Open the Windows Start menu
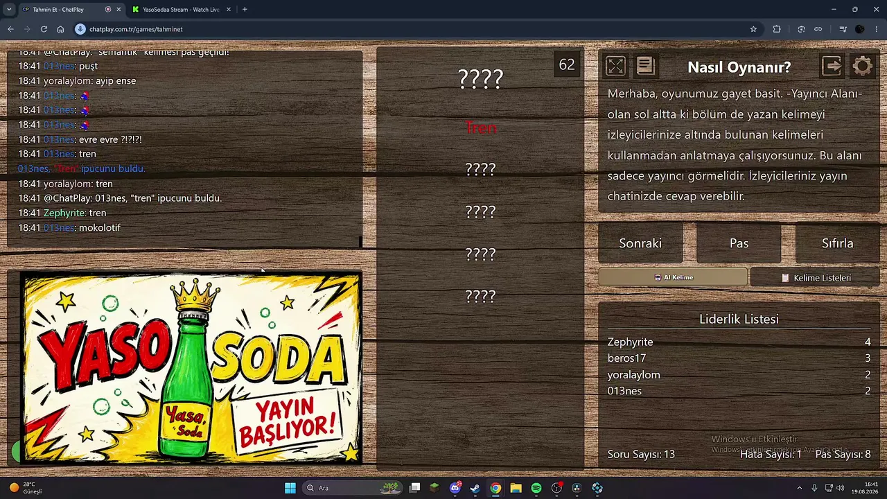 pos(290,488)
